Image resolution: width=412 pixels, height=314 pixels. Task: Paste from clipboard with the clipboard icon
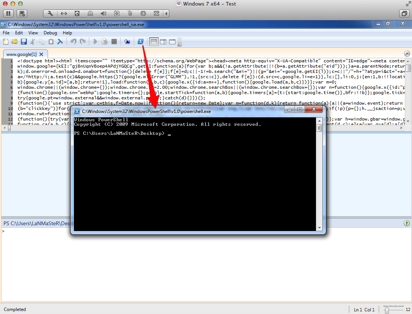[51, 42]
